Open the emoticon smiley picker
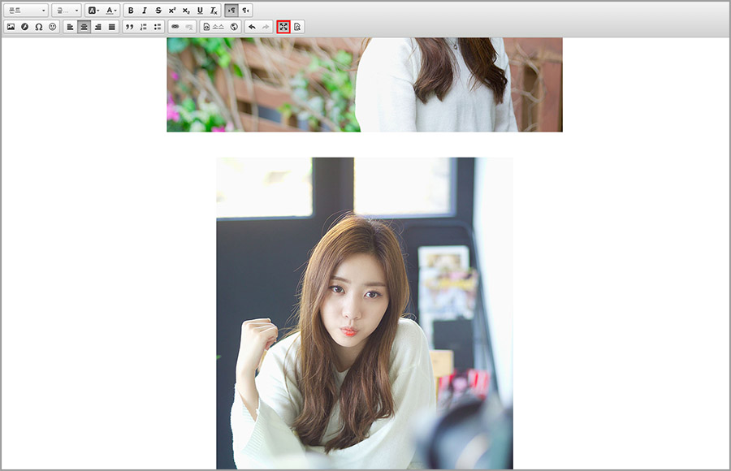The width and height of the screenshot is (731, 471). pyautogui.click(x=53, y=27)
